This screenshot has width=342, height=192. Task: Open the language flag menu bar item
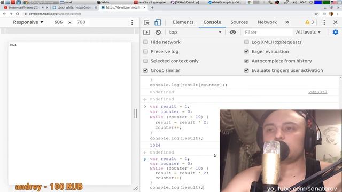[x=333, y=2]
